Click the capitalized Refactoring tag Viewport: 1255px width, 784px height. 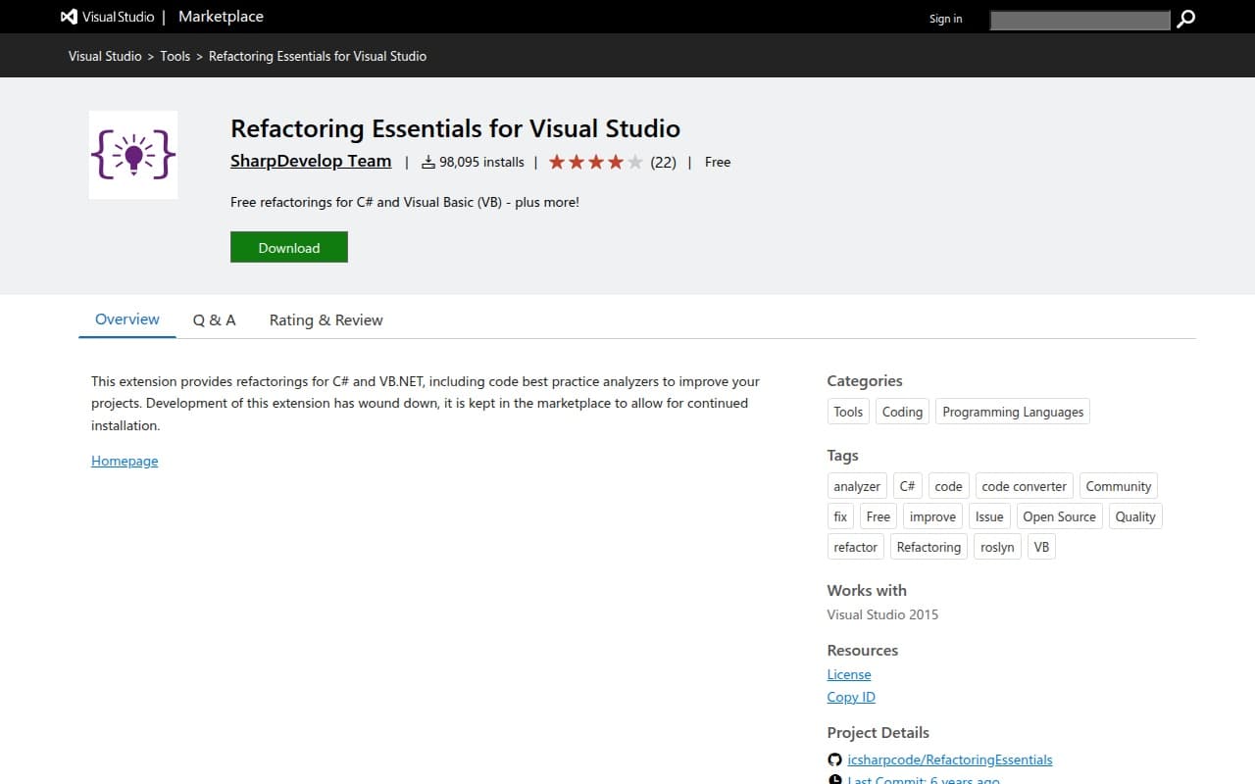929,547
